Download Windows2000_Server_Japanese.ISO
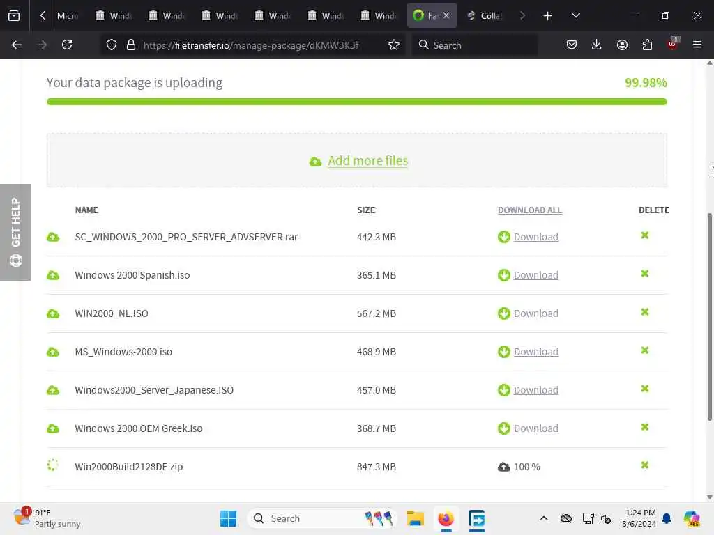The width and height of the screenshot is (714, 535). click(x=535, y=390)
